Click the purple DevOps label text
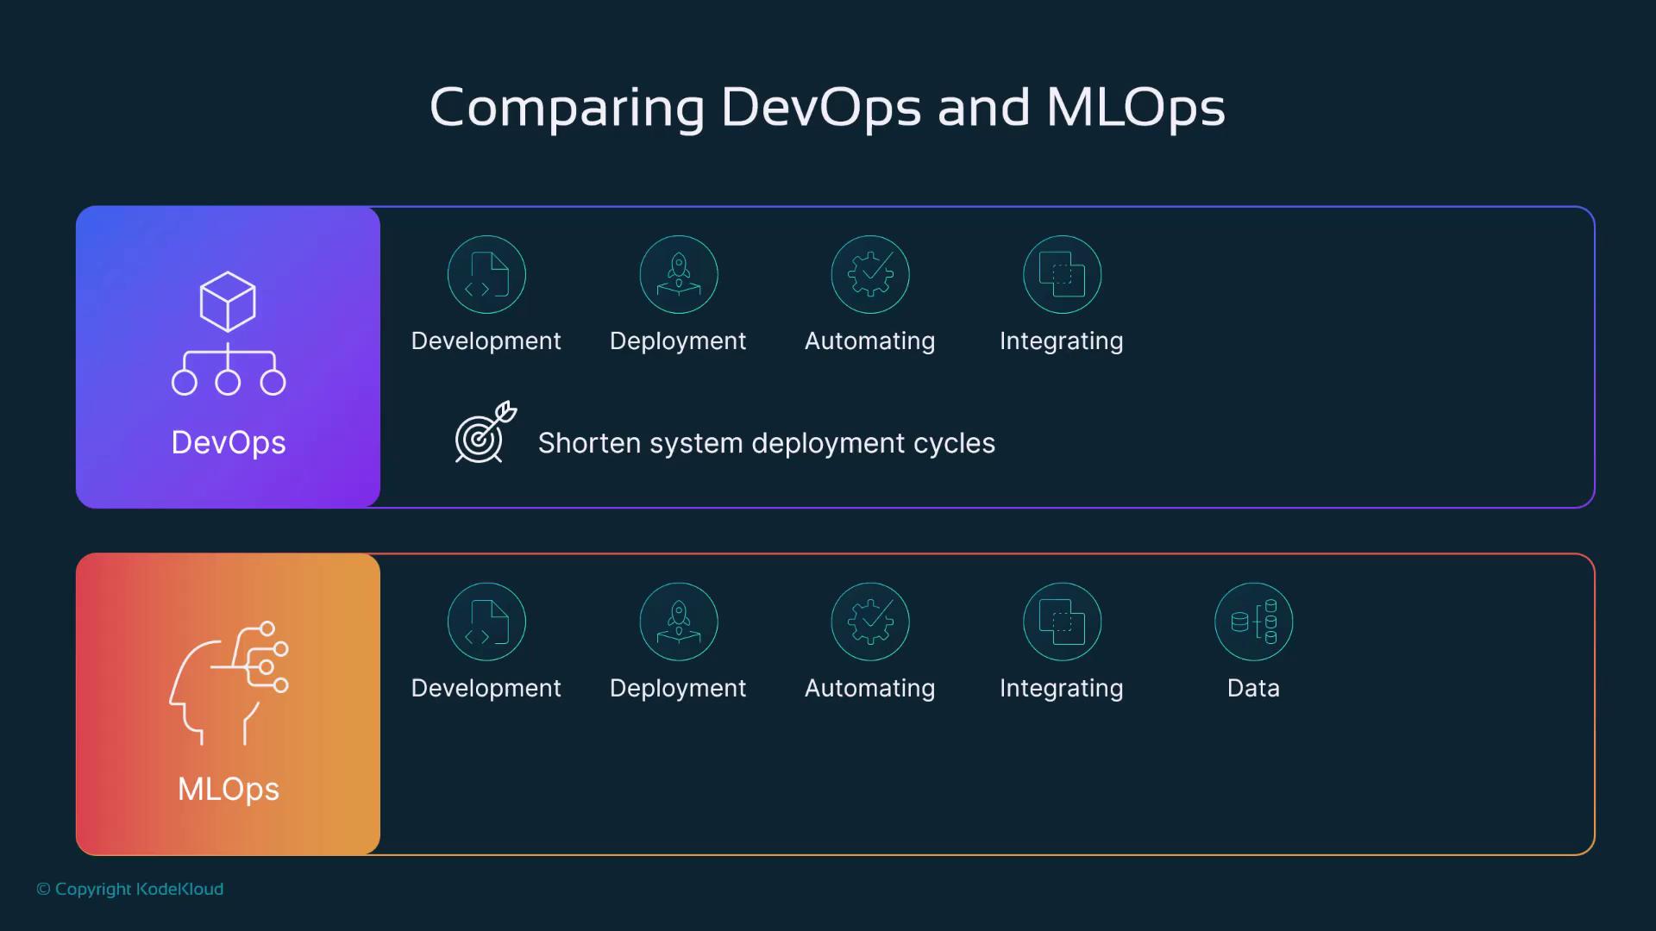The image size is (1656, 931). [x=229, y=442]
